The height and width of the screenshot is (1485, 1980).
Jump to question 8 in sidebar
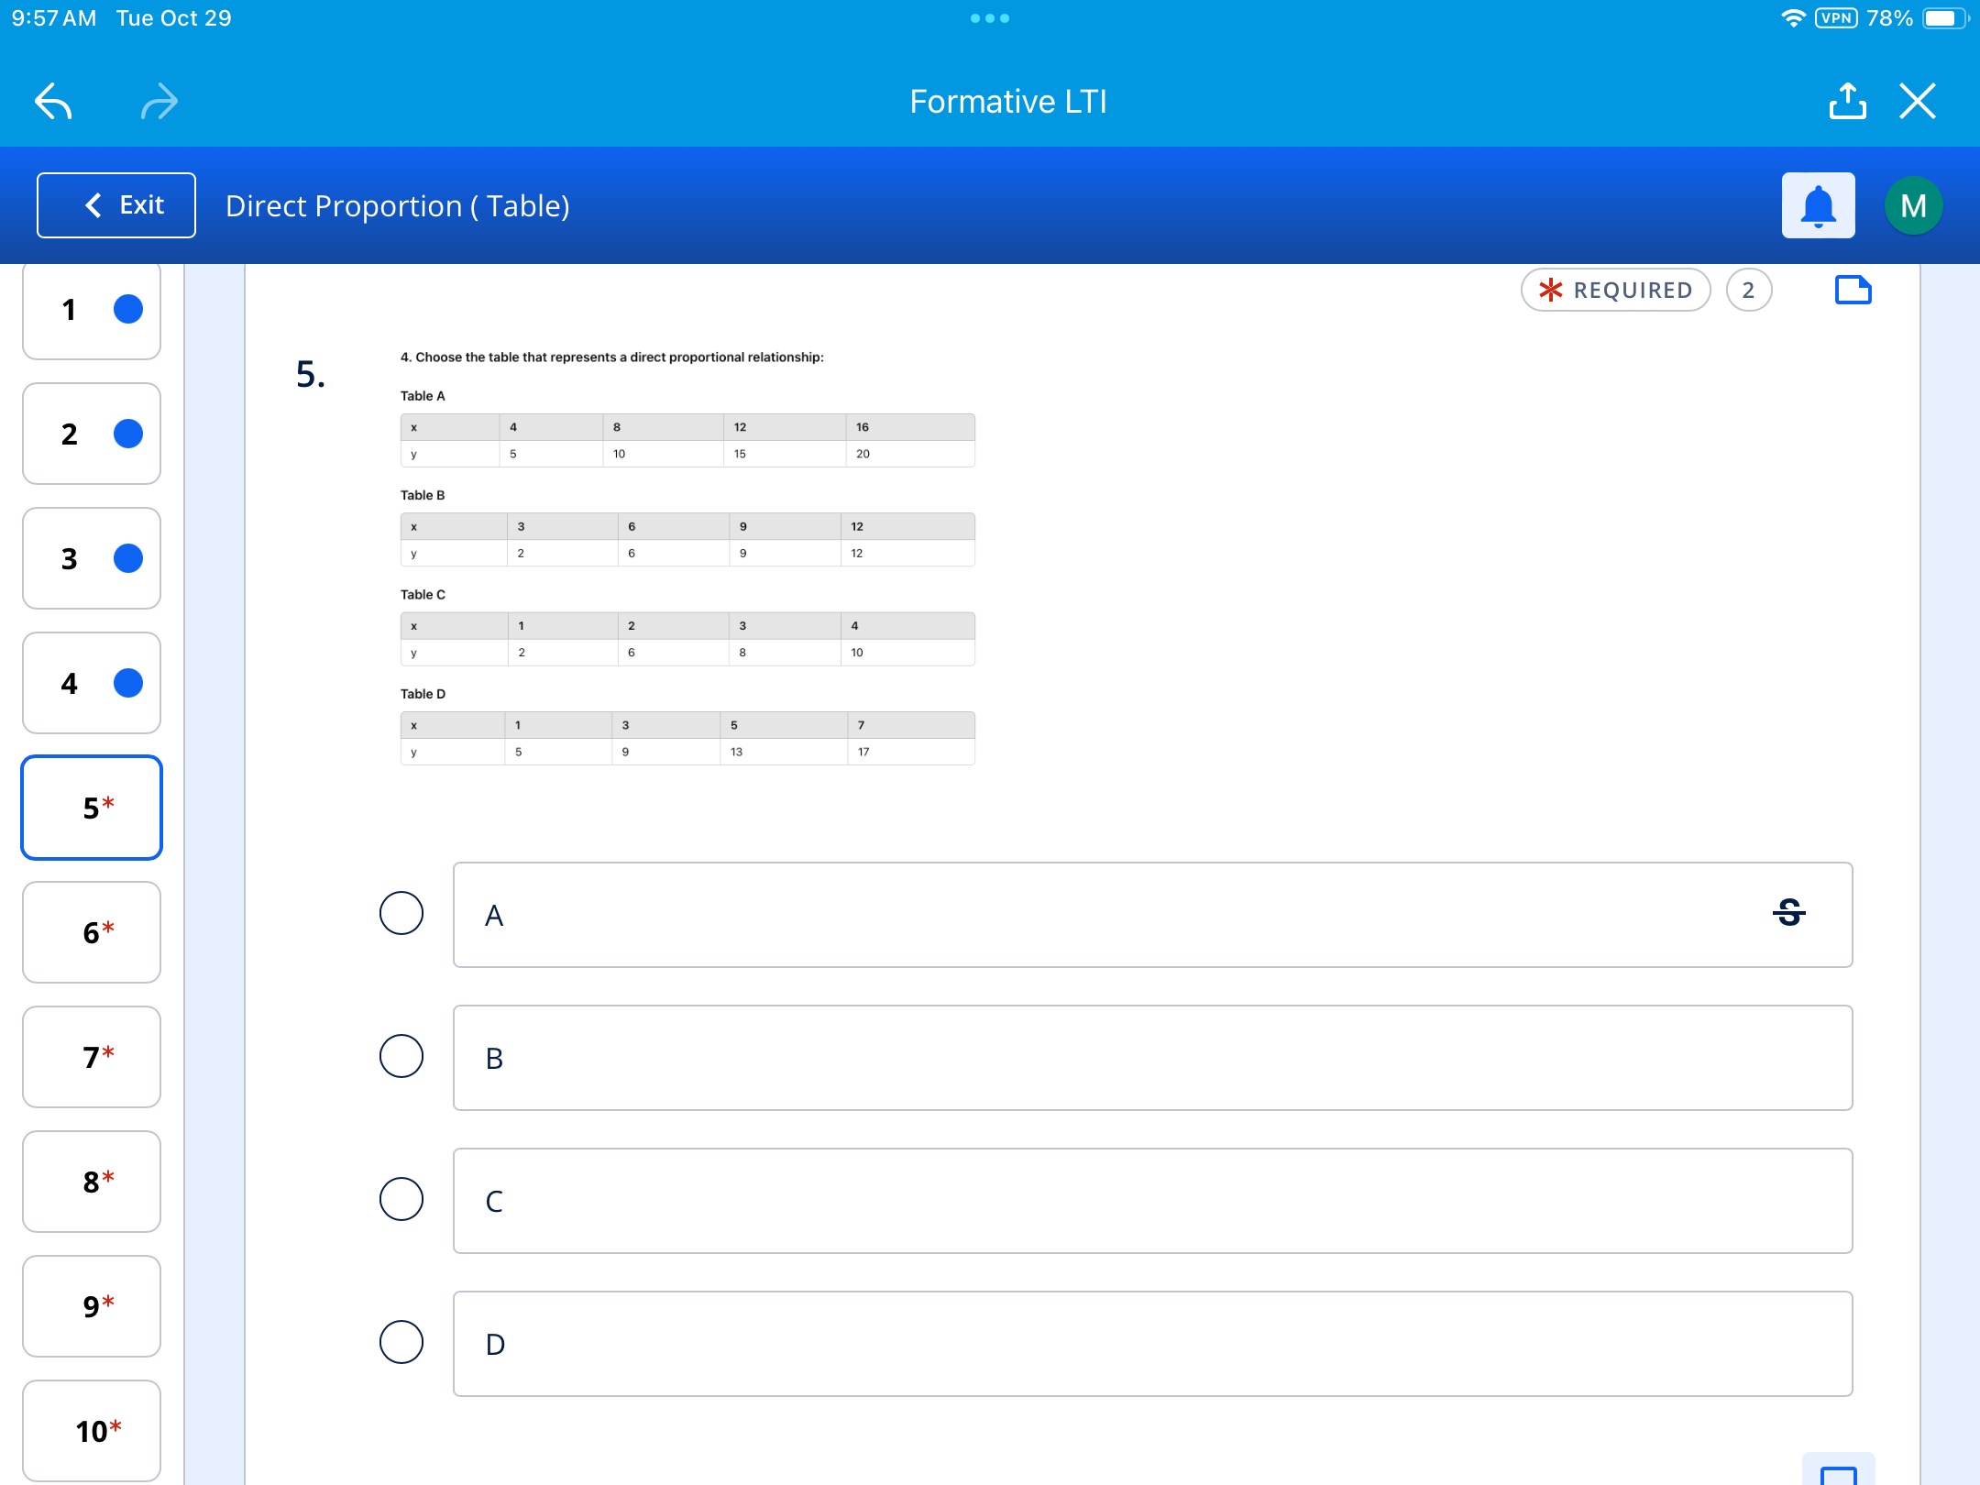[x=92, y=1182]
